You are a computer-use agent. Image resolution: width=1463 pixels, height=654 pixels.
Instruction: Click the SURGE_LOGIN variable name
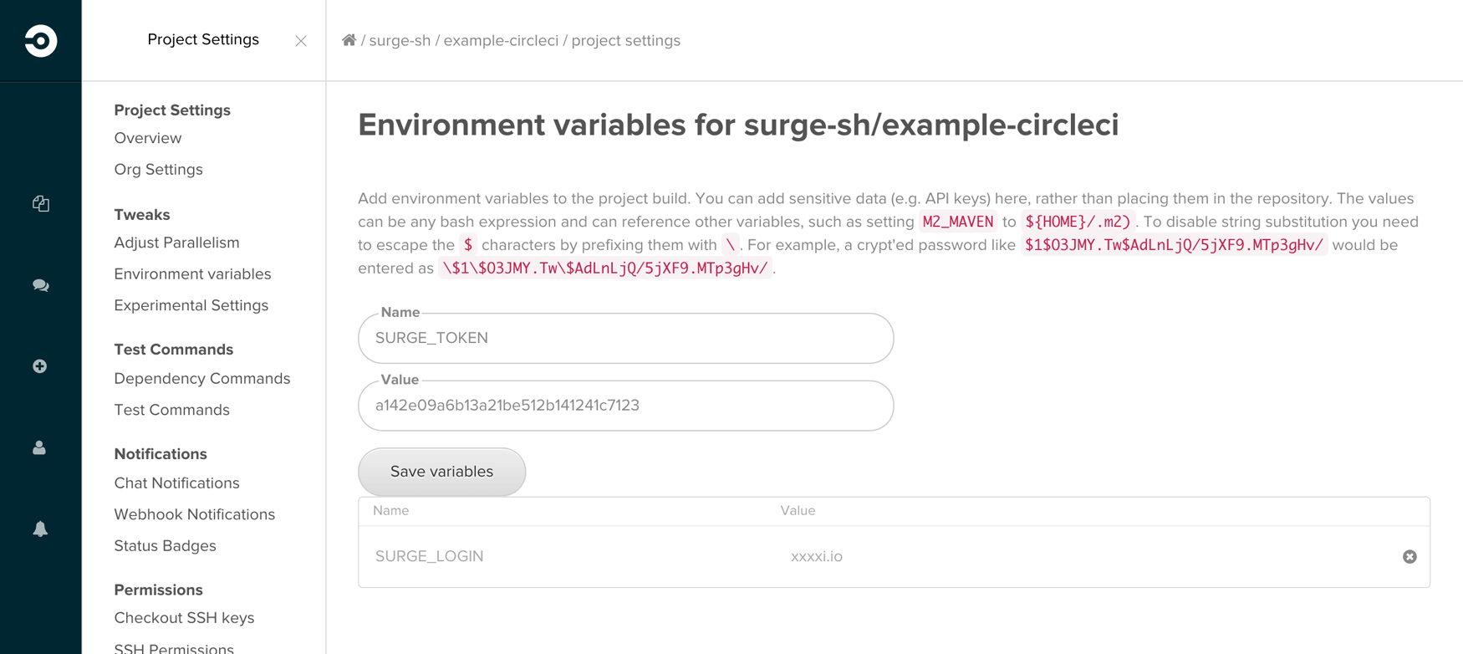click(x=430, y=556)
